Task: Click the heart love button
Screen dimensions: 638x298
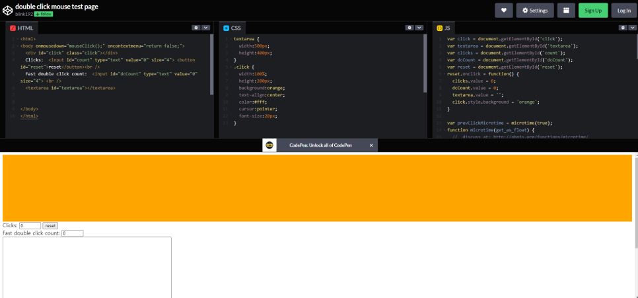Action: [x=504, y=11]
